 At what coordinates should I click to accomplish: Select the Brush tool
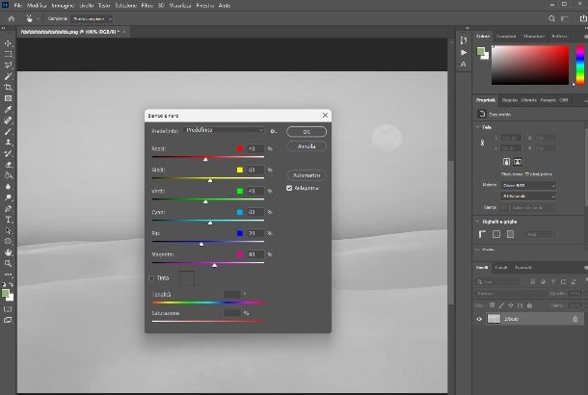coord(8,132)
